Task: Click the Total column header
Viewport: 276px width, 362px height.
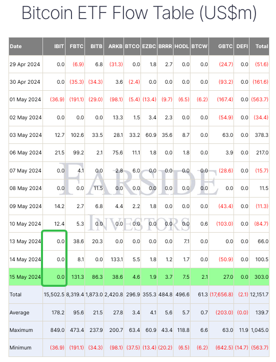Action: [x=261, y=46]
